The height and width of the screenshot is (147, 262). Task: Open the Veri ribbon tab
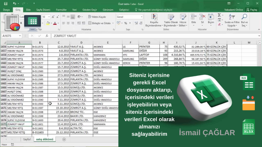tap(74, 10)
